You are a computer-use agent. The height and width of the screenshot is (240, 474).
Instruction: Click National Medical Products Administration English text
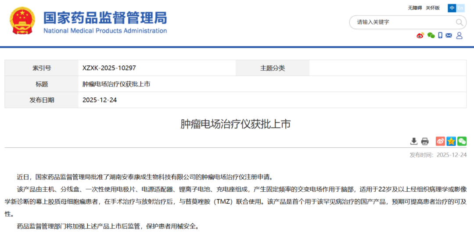click(105, 31)
